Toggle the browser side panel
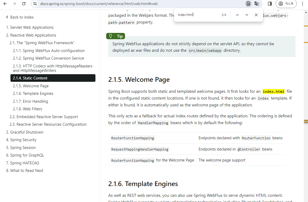This screenshot has height=202, width=308. tap(270, 4)
